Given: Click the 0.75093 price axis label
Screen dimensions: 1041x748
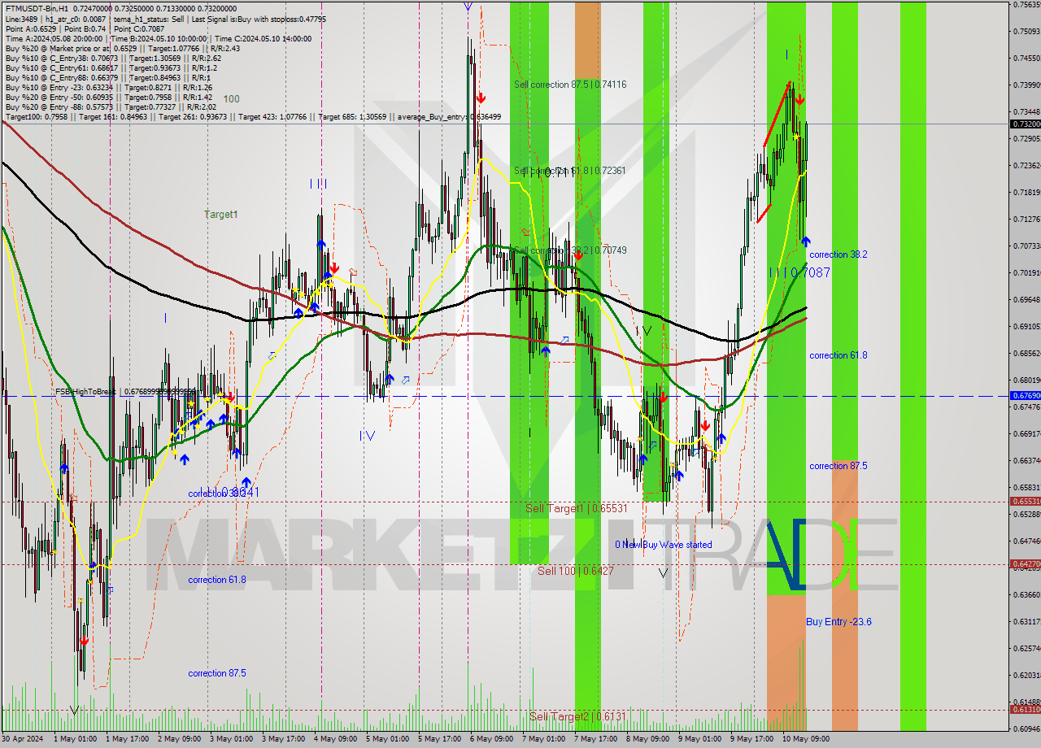Looking at the screenshot, I should (x=1025, y=31).
